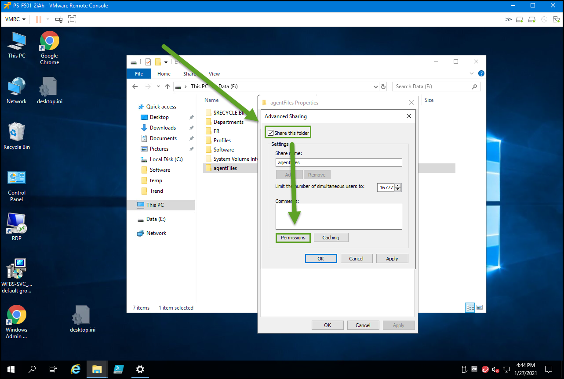Image resolution: width=564 pixels, height=379 pixels.
Task: Increase the simultaneous users limit spinner
Action: 398,185
